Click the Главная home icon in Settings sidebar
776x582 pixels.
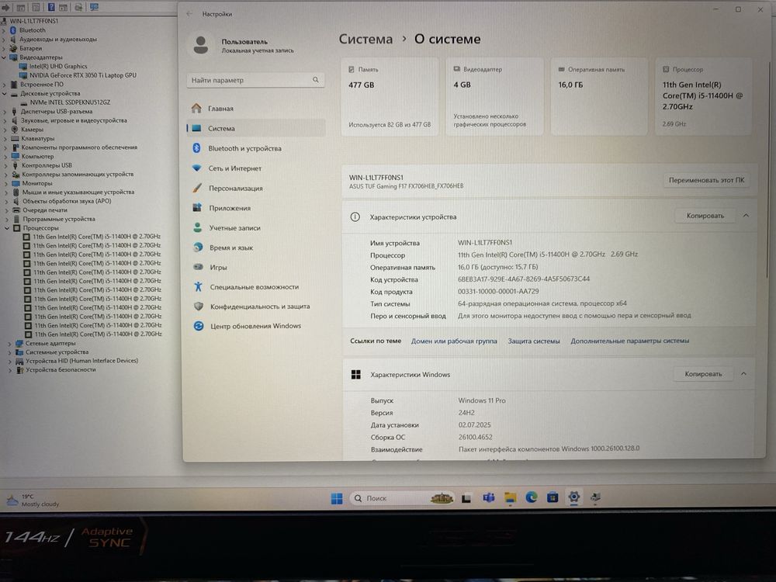[196, 108]
